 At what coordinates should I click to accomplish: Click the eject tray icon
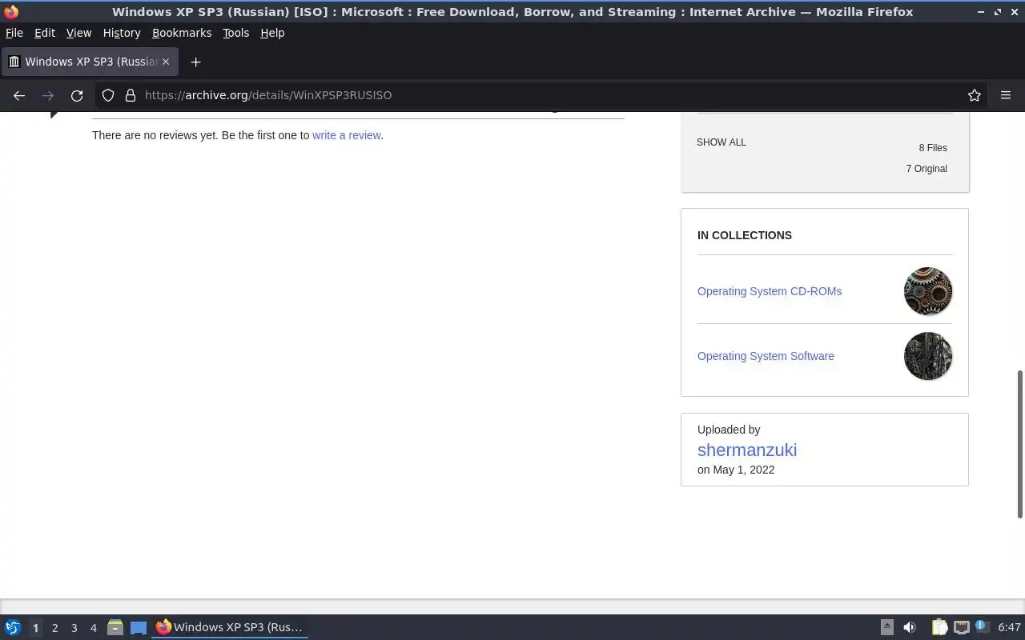point(886,627)
